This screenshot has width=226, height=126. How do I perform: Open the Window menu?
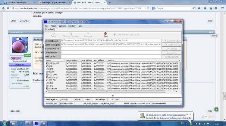point(72,26)
